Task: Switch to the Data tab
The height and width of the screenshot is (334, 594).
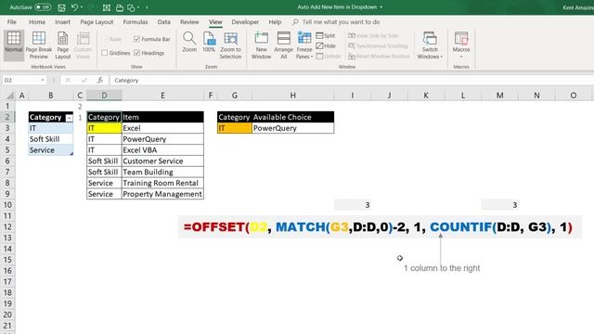Action: point(163,22)
